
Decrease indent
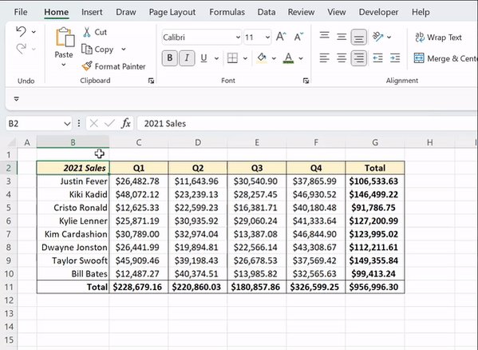coord(377,58)
